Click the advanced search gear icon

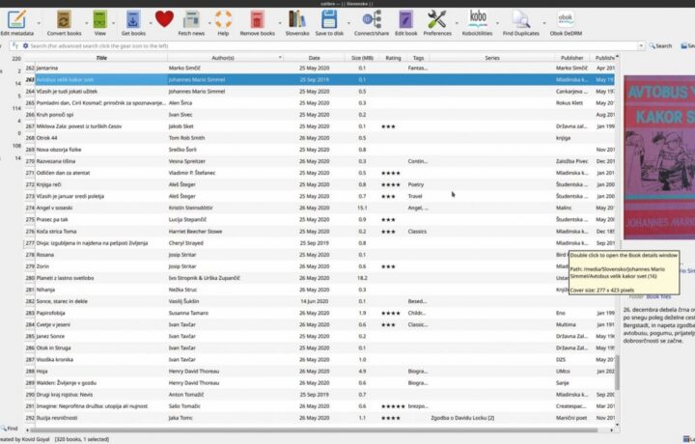25,45
